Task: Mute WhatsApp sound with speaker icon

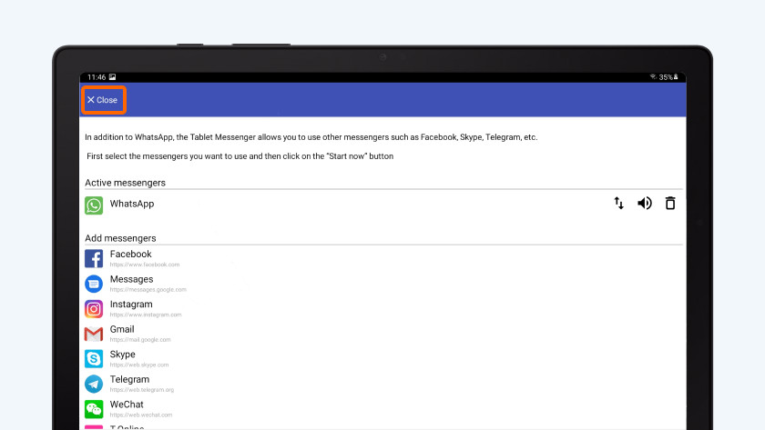Action: 644,204
